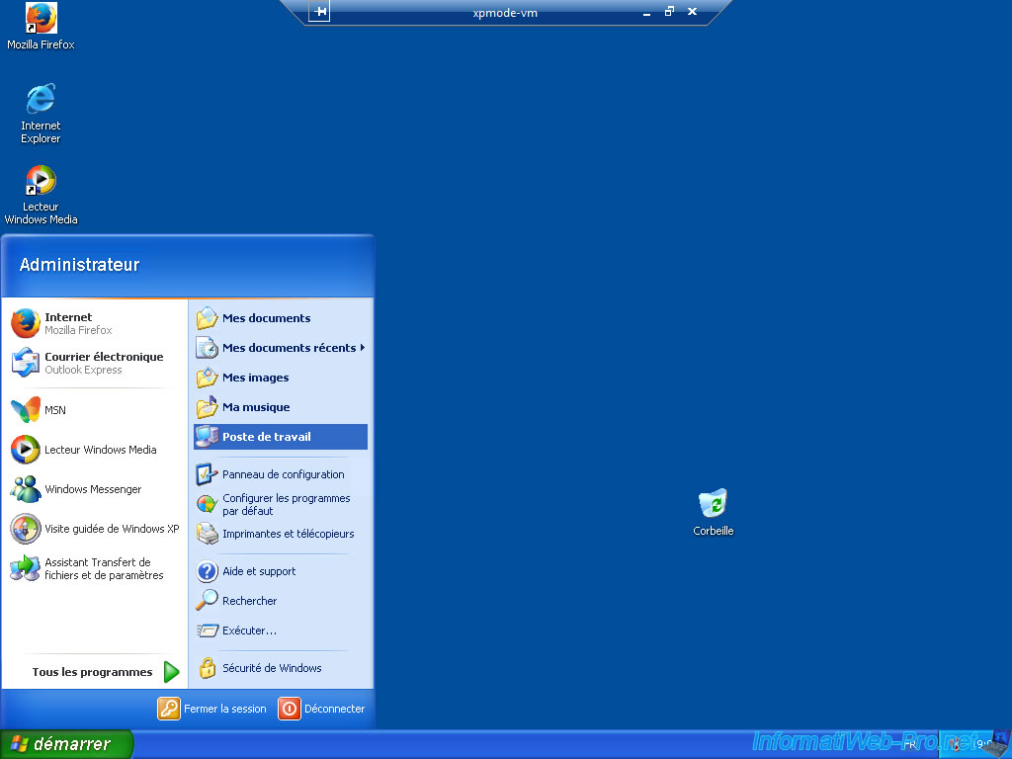Open Assistant Transfert de fichiers et de paramètres

[94, 568]
